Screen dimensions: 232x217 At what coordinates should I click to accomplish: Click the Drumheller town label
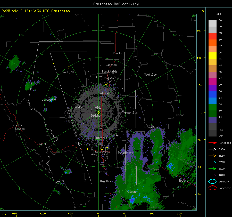[151, 127]
